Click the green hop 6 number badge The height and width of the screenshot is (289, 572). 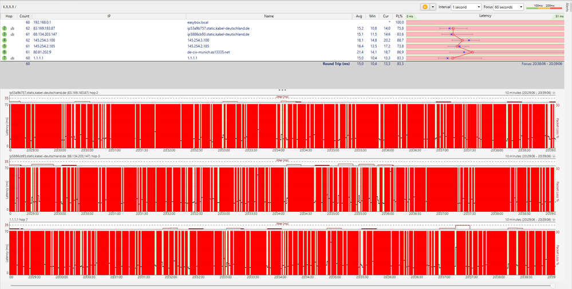(x=5, y=52)
